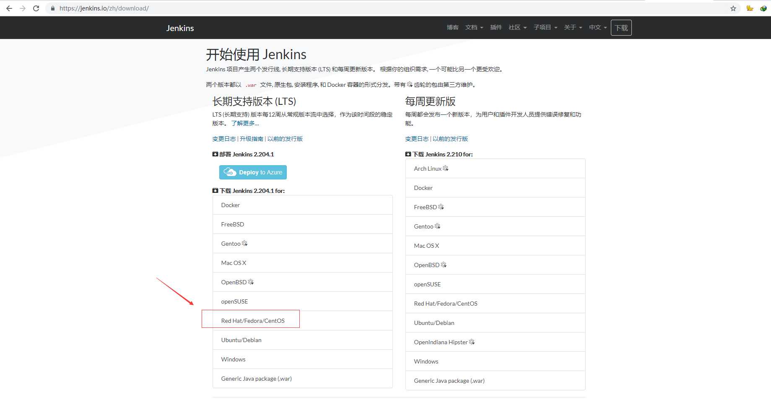This screenshot has width=771, height=405.
Task: Choose Windows in the weekly download list
Action: 496,361
